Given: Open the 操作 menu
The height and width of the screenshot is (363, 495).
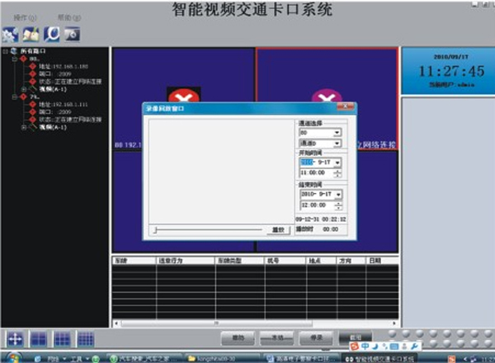Looking at the screenshot, I should [x=25, y=16].
